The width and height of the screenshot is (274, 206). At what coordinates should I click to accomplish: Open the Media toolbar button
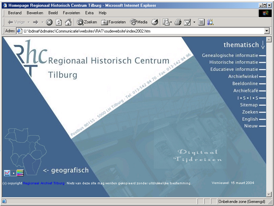click(x=139, y=22)
